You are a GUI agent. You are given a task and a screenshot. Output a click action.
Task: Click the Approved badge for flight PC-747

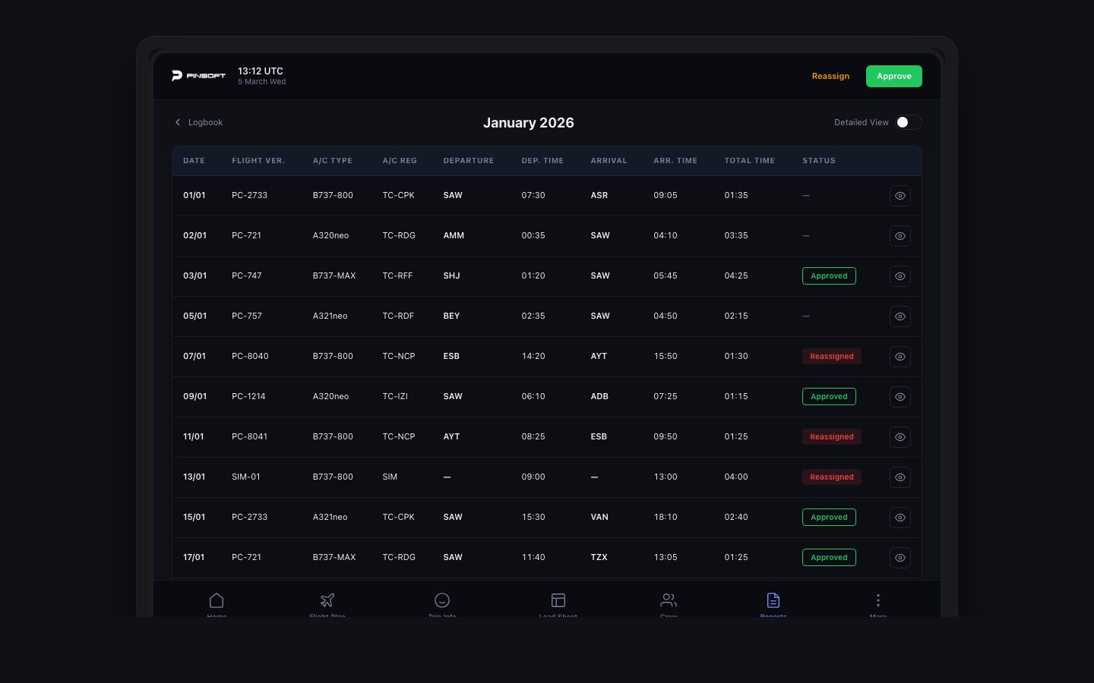pyautogui.click(x=829, y=275)
